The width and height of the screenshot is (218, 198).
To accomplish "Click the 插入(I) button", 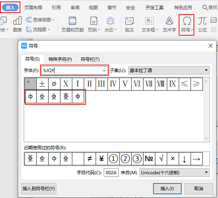I will pyautogui.click(x=167, y=189).
